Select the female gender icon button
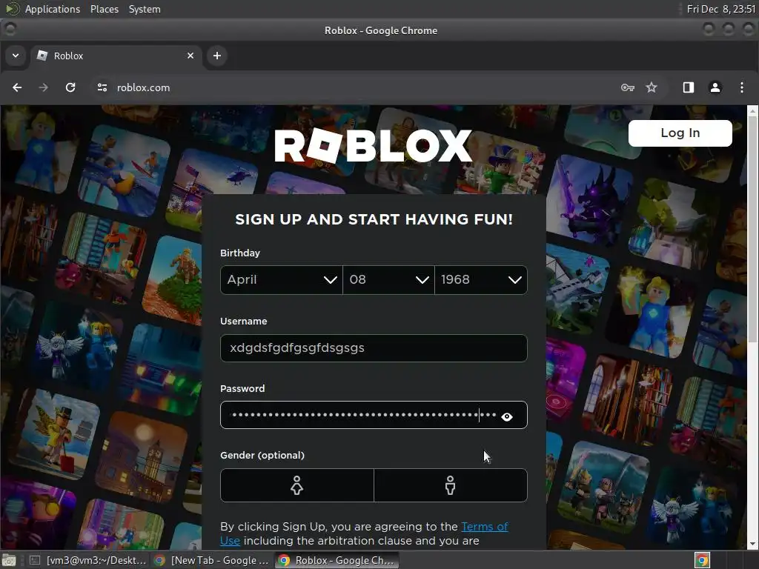The height and width of the screenshot is (569, 759). (296, 485)
